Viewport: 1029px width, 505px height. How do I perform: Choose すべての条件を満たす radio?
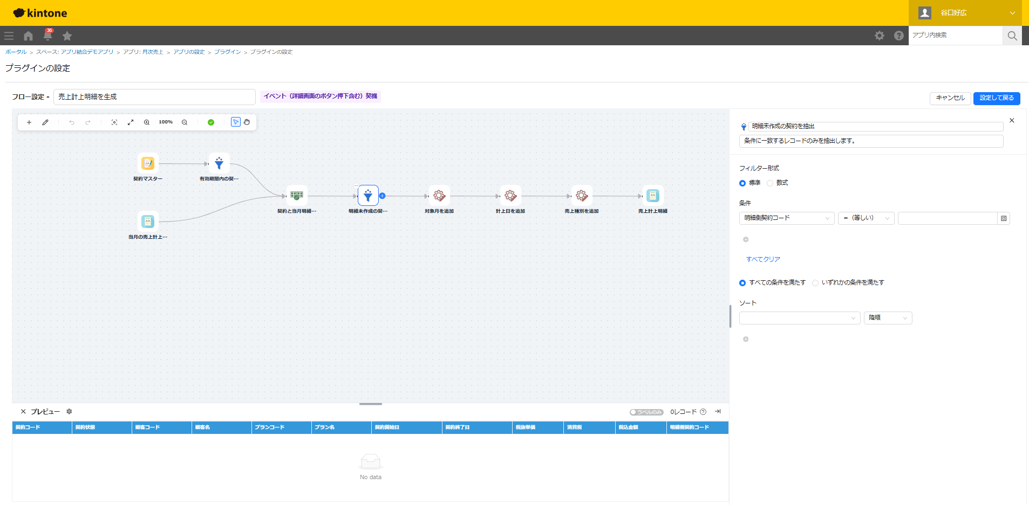[x=742, y=283]
